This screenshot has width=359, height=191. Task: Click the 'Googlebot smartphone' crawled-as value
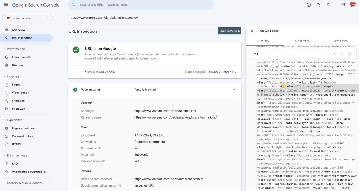(150, 142)
